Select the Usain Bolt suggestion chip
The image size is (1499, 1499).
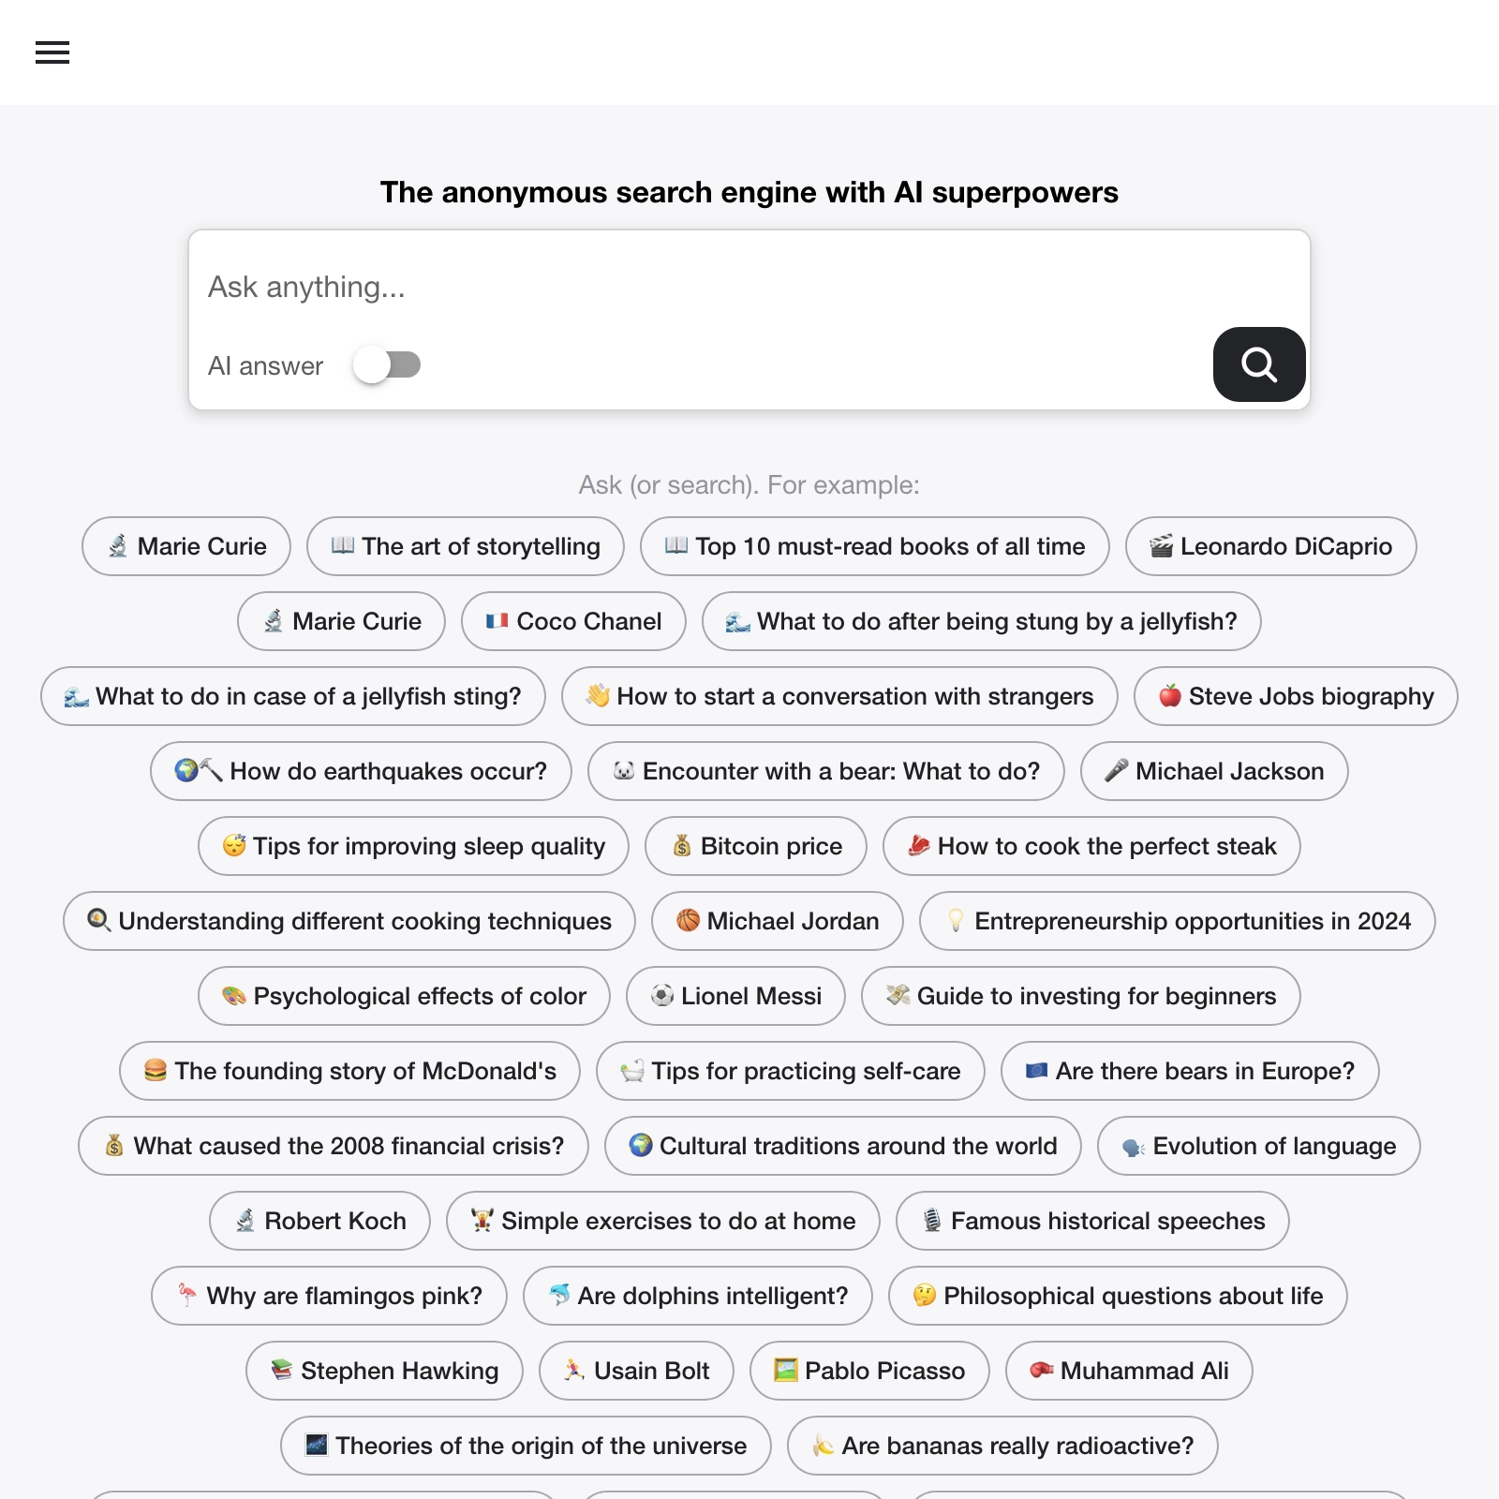pyautogui.click(x=636, y=1371)
